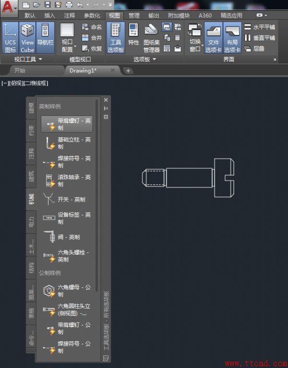288x368 pixels.
Task: Switch to the 默认 ribbon tab
Action: (30, 15)
